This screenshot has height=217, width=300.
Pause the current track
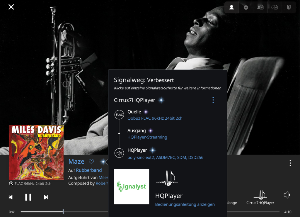28,197
